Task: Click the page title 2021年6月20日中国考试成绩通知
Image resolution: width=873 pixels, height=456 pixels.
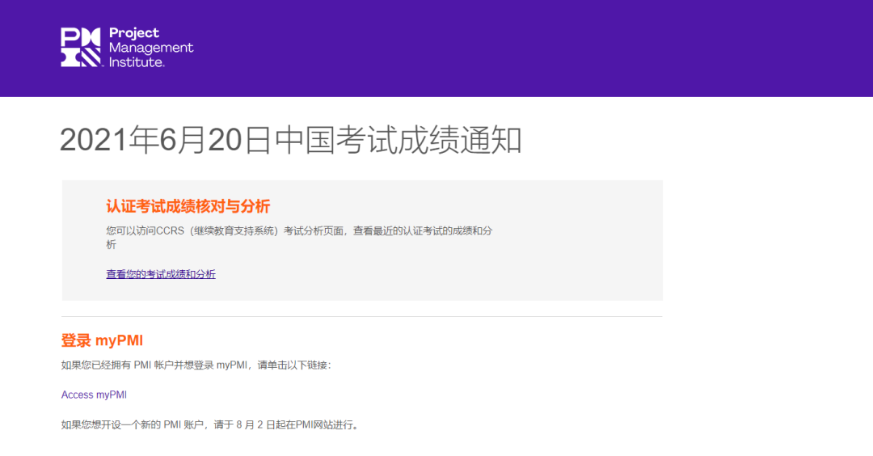Action: pyautogui.click(x=290, y=141)
